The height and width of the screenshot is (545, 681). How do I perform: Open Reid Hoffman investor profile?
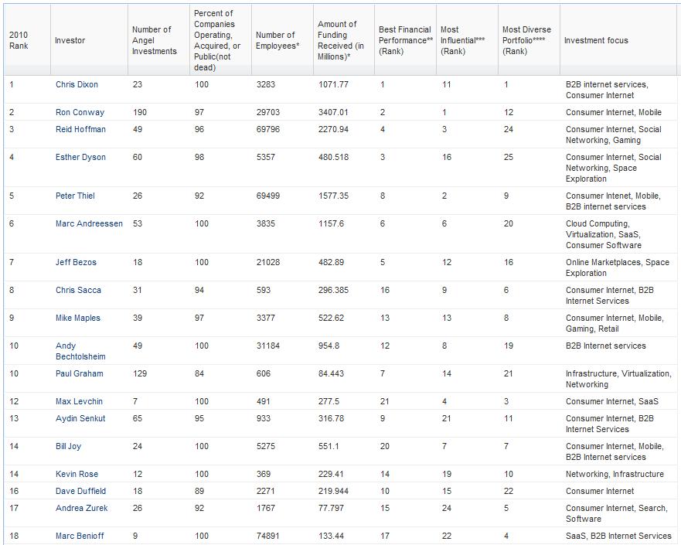tap(81, 129)
